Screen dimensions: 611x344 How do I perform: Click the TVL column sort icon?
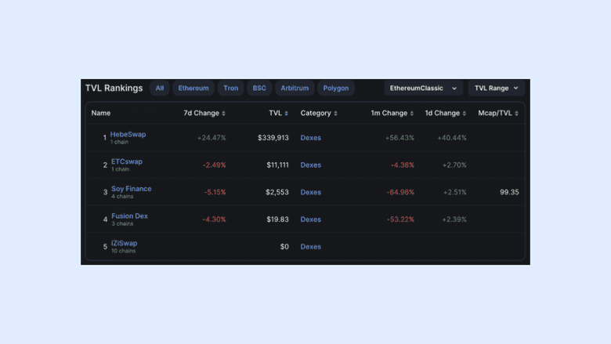click(286, 114)
